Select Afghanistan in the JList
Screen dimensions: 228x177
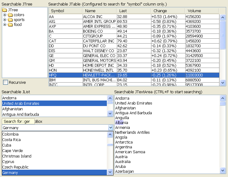coord(55,109)
